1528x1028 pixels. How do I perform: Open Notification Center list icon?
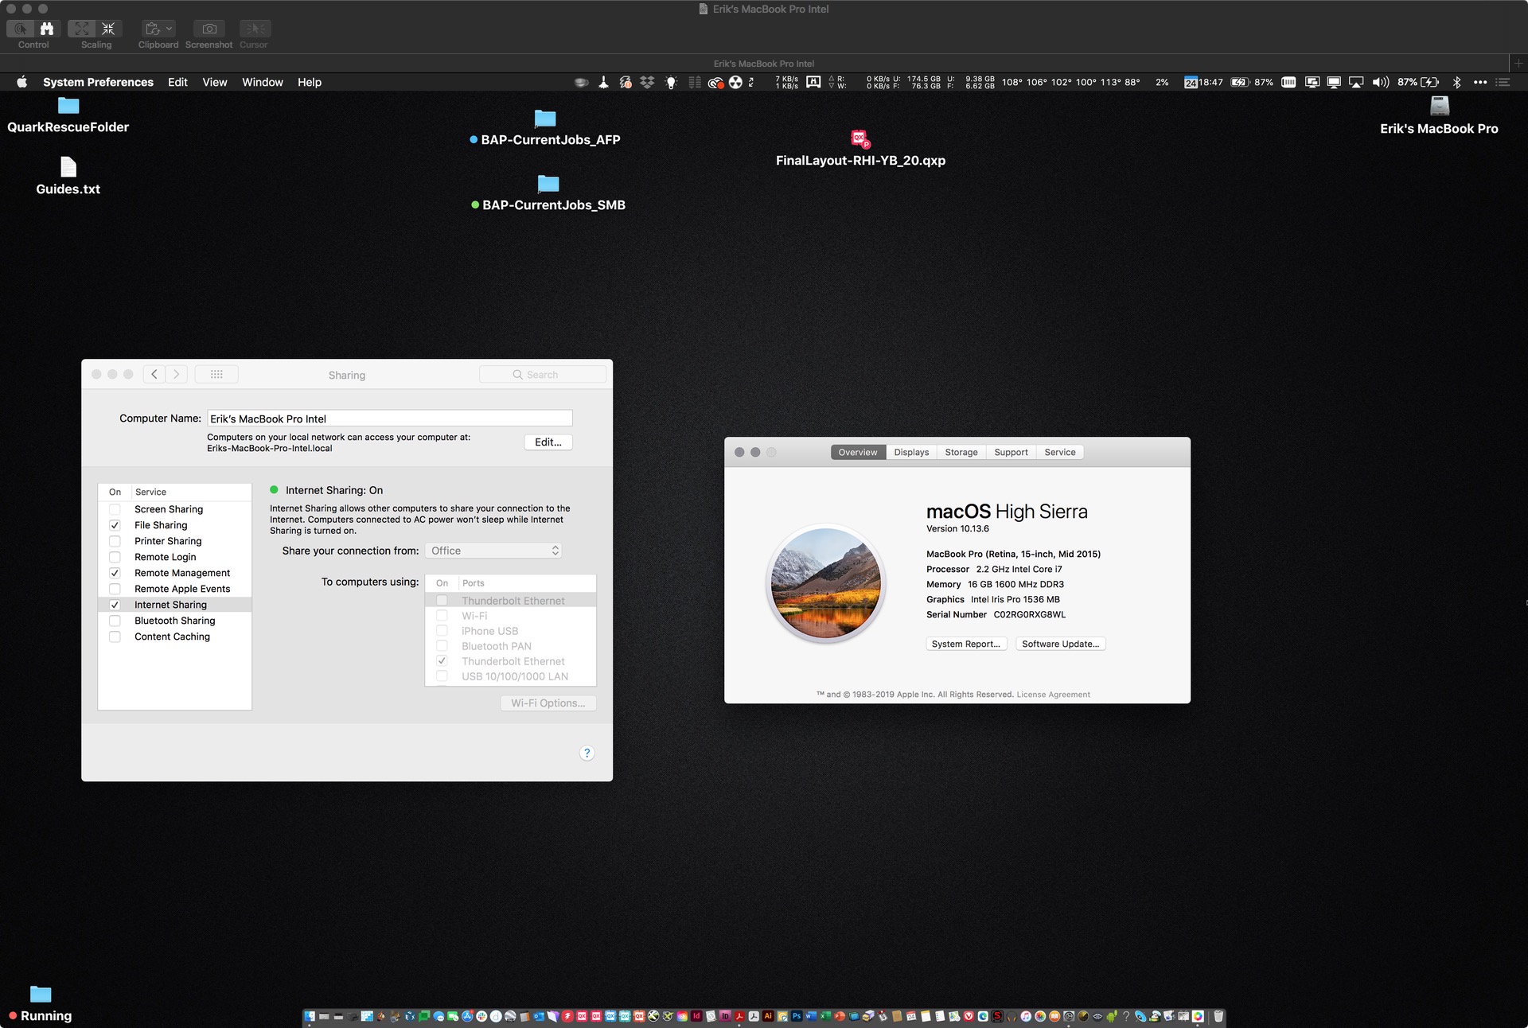coord(1503,82)
